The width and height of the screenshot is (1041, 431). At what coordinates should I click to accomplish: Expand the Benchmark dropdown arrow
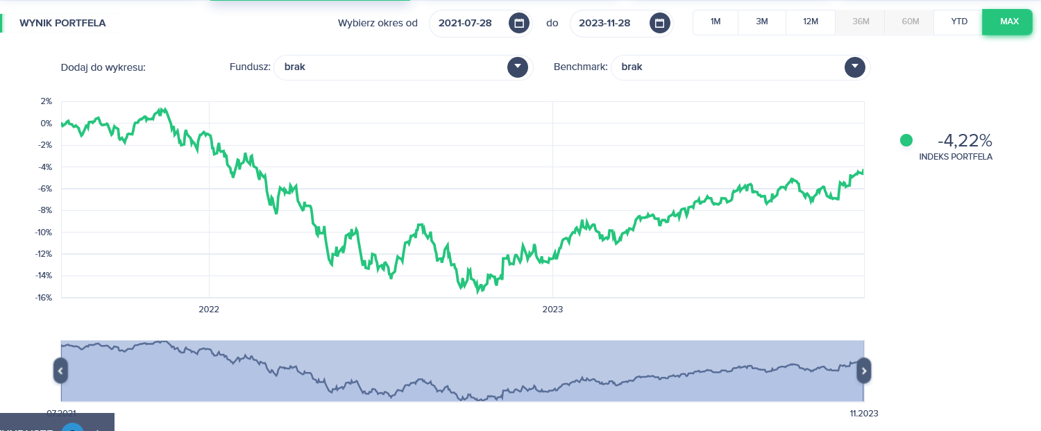(x=855, y=67)
